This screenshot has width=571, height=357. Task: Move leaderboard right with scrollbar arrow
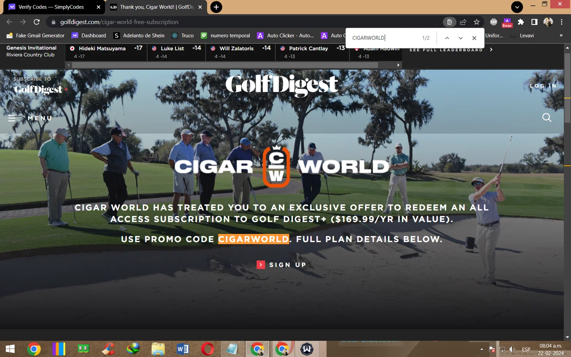pyautogui.click(x=398, y=65)
